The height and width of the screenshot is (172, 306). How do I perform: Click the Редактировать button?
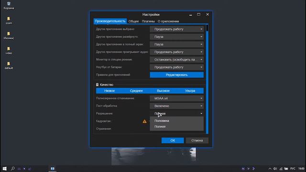(176, 75)
